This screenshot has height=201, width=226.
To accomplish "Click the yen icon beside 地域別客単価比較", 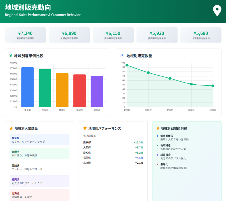I will pyautogui.click(x=11, y=56).
